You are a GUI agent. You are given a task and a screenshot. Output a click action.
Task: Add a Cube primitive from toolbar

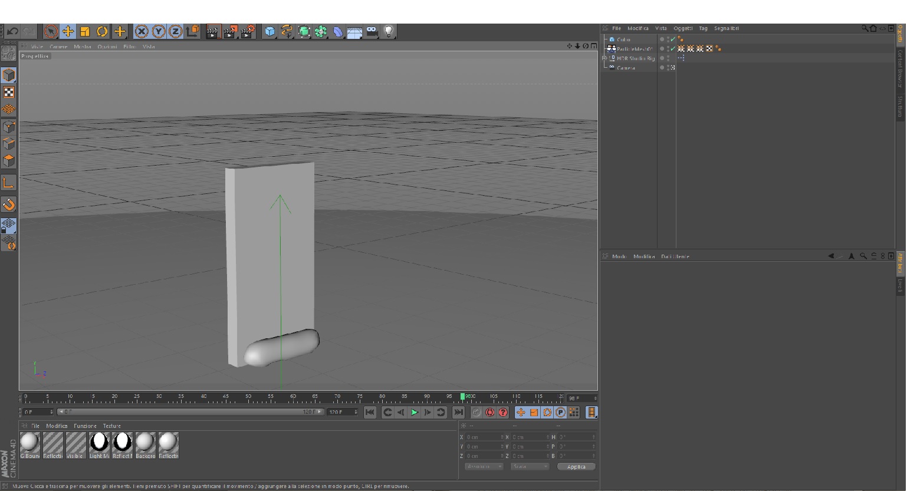pyautogui.click(x=270, y=32)
